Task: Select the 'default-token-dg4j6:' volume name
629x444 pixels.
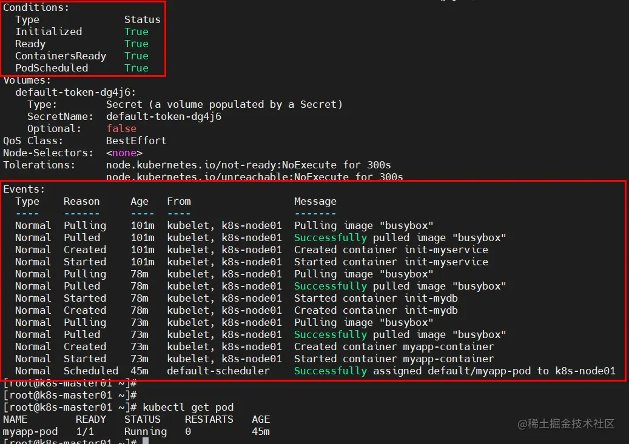Action: [x=75, y=93]
